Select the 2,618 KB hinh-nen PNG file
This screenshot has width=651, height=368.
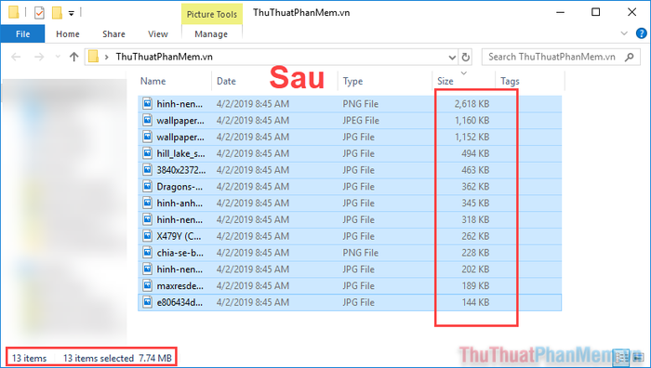(x=350, y=104)
